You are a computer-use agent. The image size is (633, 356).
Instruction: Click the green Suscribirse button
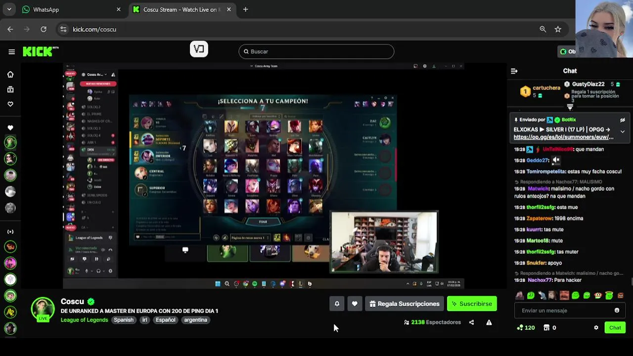click(x=472, y=304)
